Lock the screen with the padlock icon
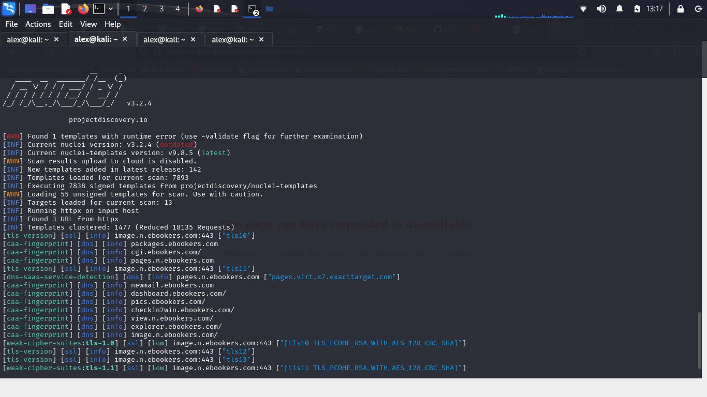The height and width of the screenshot is (397, 707). pyautogui.click(x=681, y=9)
